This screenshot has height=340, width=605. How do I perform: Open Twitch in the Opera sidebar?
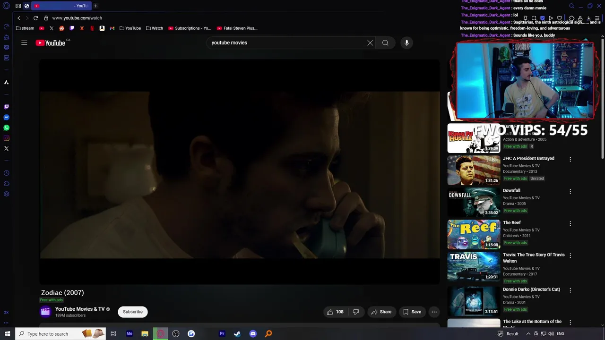tap(6, 107)
